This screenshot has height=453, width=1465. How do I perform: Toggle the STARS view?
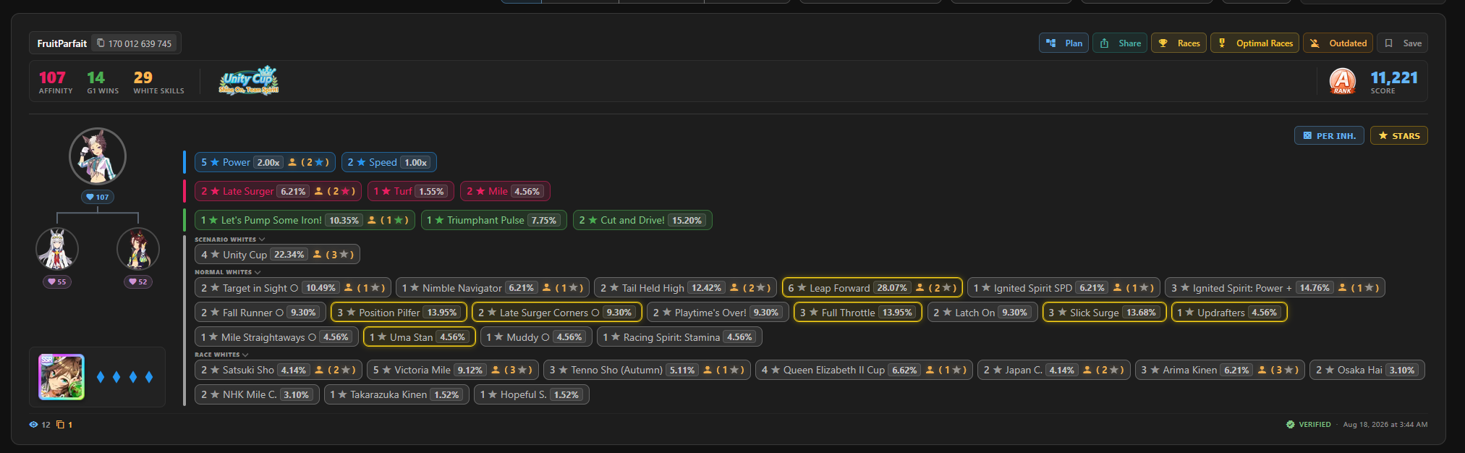click(x=1398, y=135)
